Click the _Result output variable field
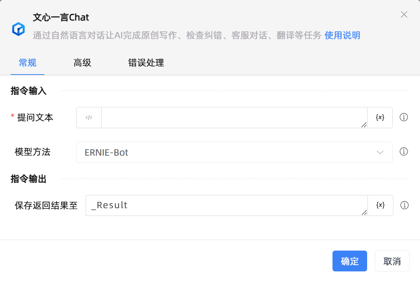Screen dimensions: 420x282 click(226, 205)
